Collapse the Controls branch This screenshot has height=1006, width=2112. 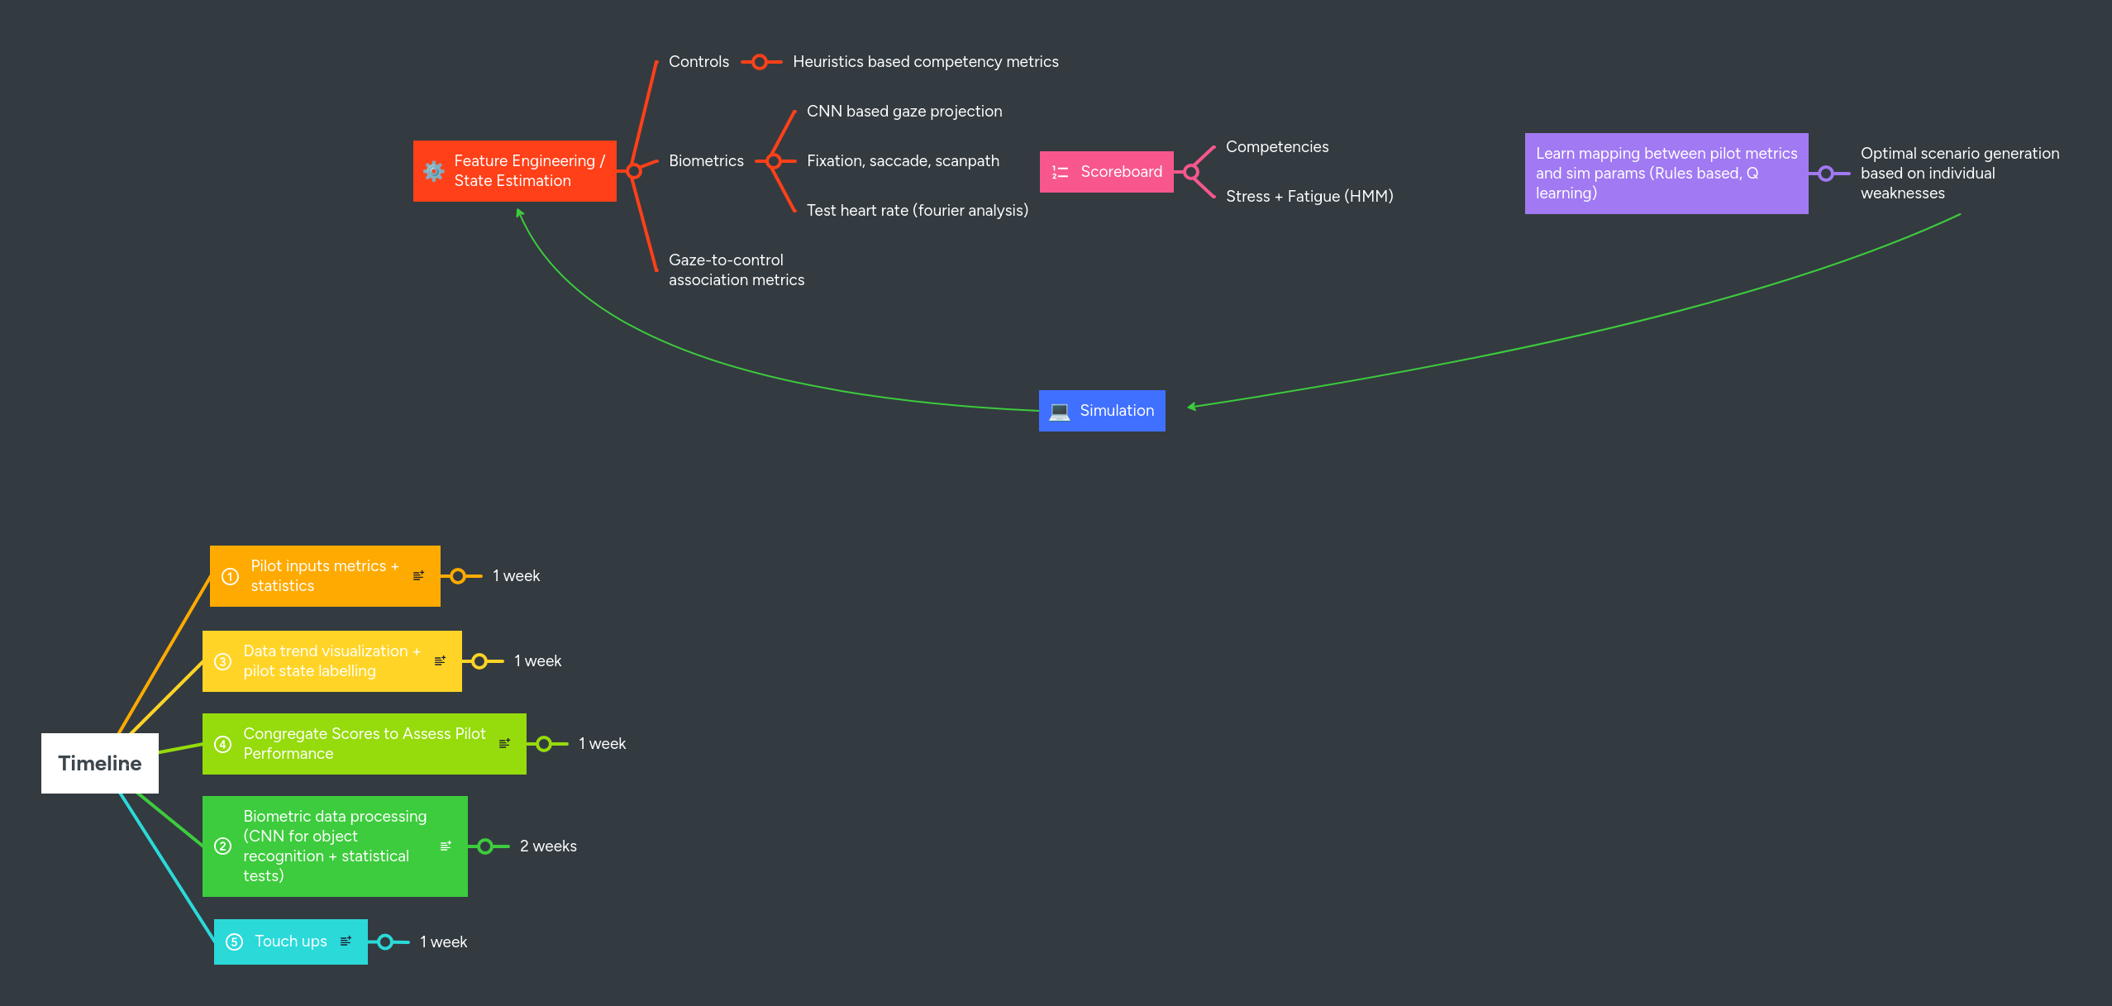tap(760, 62)
